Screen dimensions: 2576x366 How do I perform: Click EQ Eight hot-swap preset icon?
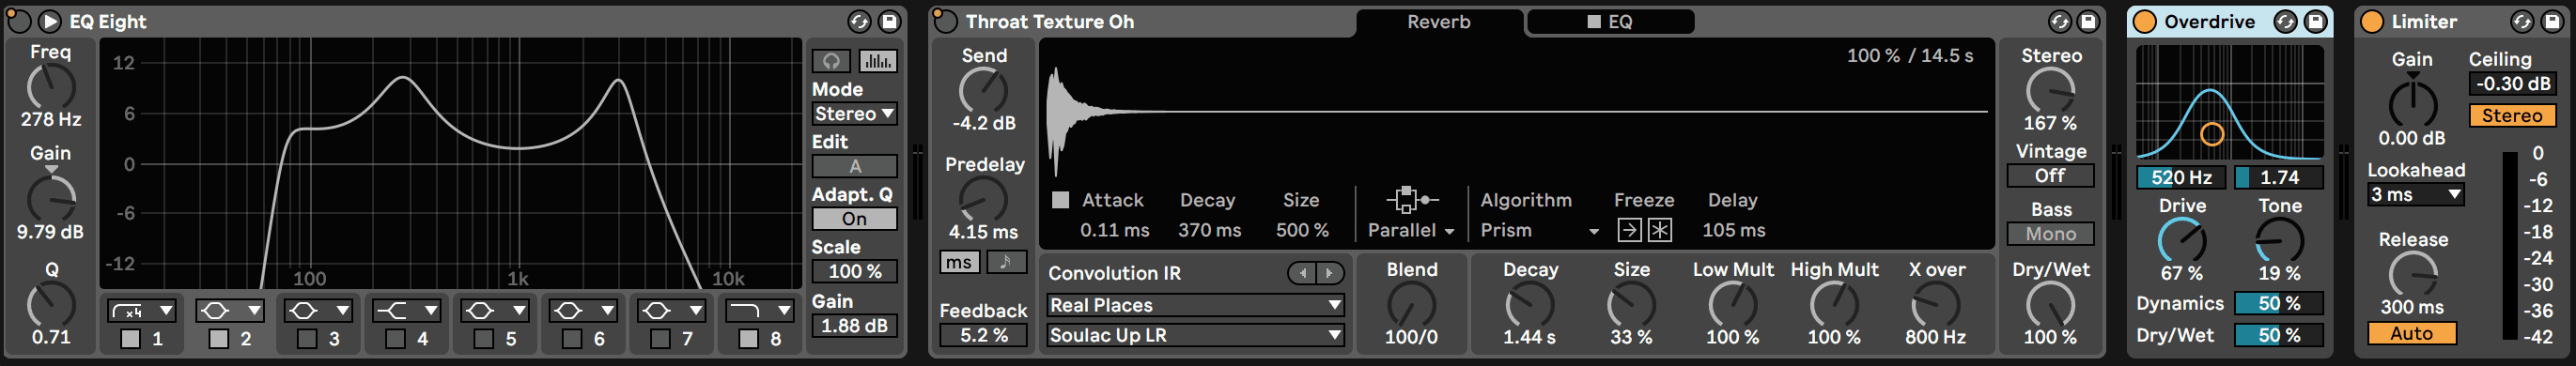[859, 21]
